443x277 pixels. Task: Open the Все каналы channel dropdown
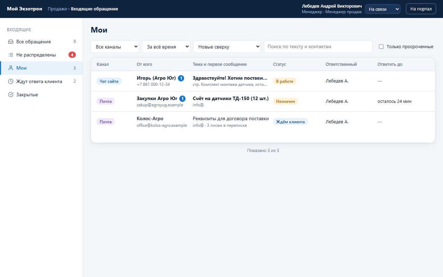click(x=115, y=47)
